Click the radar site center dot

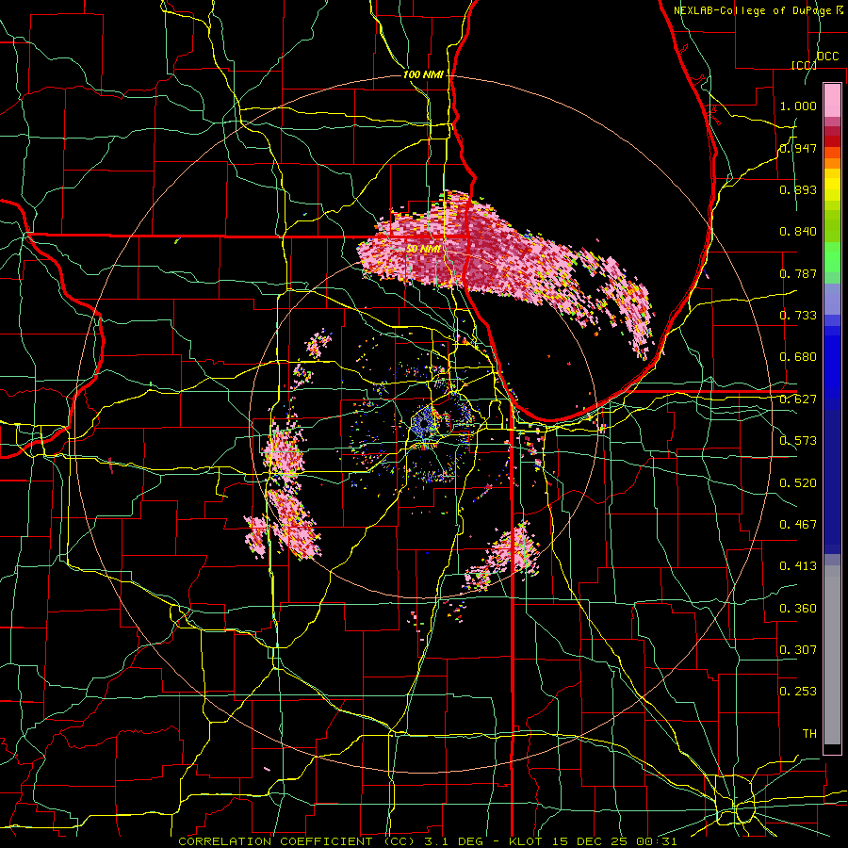pyautogui.click(x=423, y=425)
